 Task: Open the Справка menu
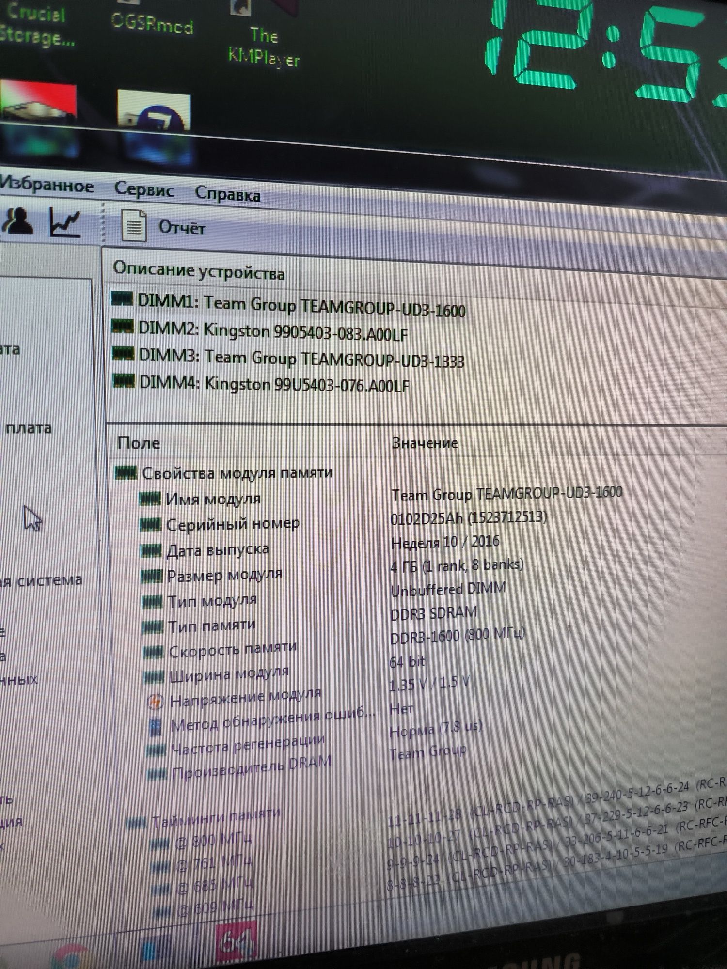[228, 194]
